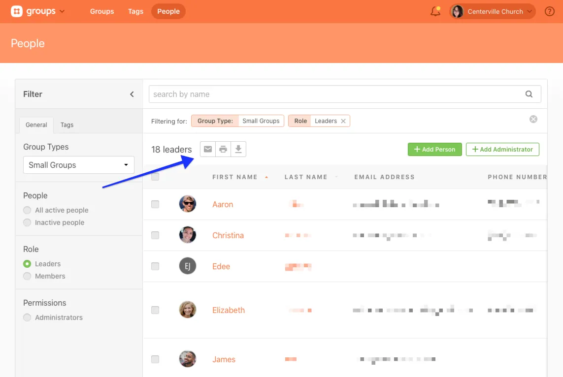Click the Add Person button
Image resolution: width=563 pixels, height=377 pixels.
[x=434, y=149]
